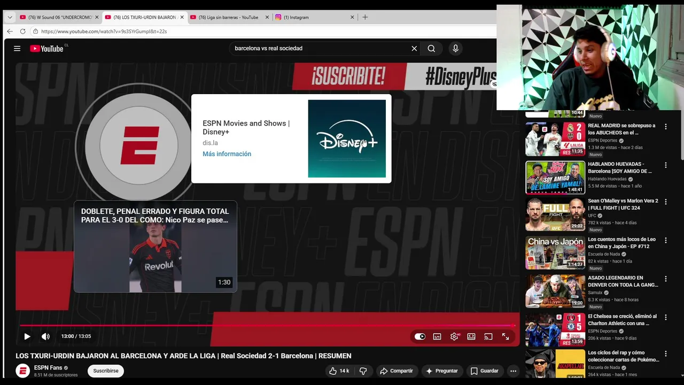Viewport: 684px width, 385px height.
Task: Open ASADO LEGENDARIO EN DENVER thumbnail
Action: point(555,291)
